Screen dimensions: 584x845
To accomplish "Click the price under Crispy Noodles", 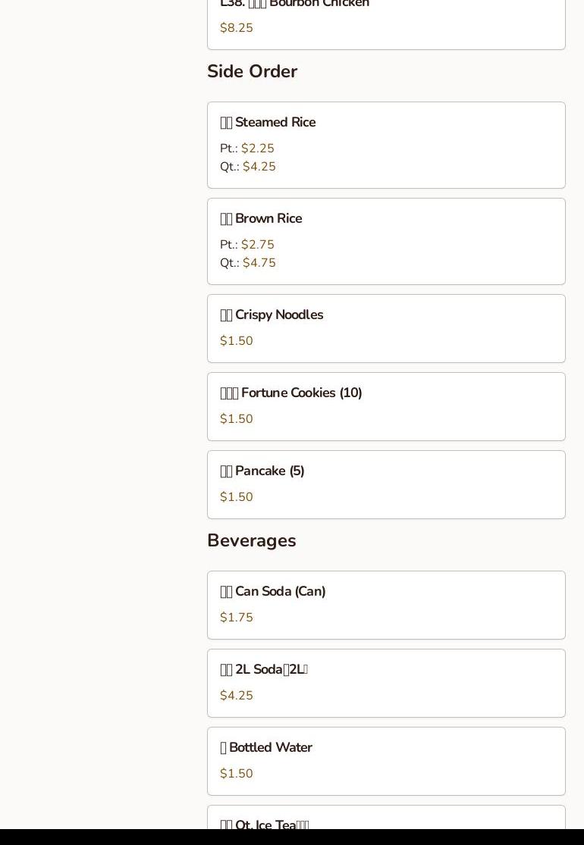I will coord(237,341).
